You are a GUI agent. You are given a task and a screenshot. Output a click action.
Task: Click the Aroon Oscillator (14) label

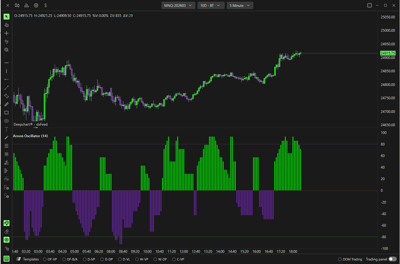coord(30,136)
